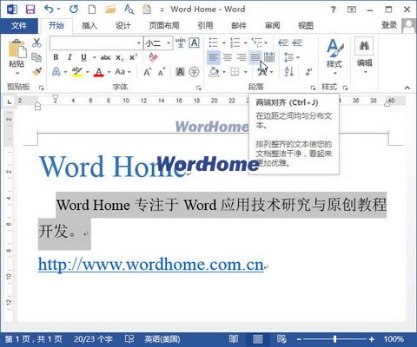
Task: Click the Copy icon
Action: [x=36, y=57]
